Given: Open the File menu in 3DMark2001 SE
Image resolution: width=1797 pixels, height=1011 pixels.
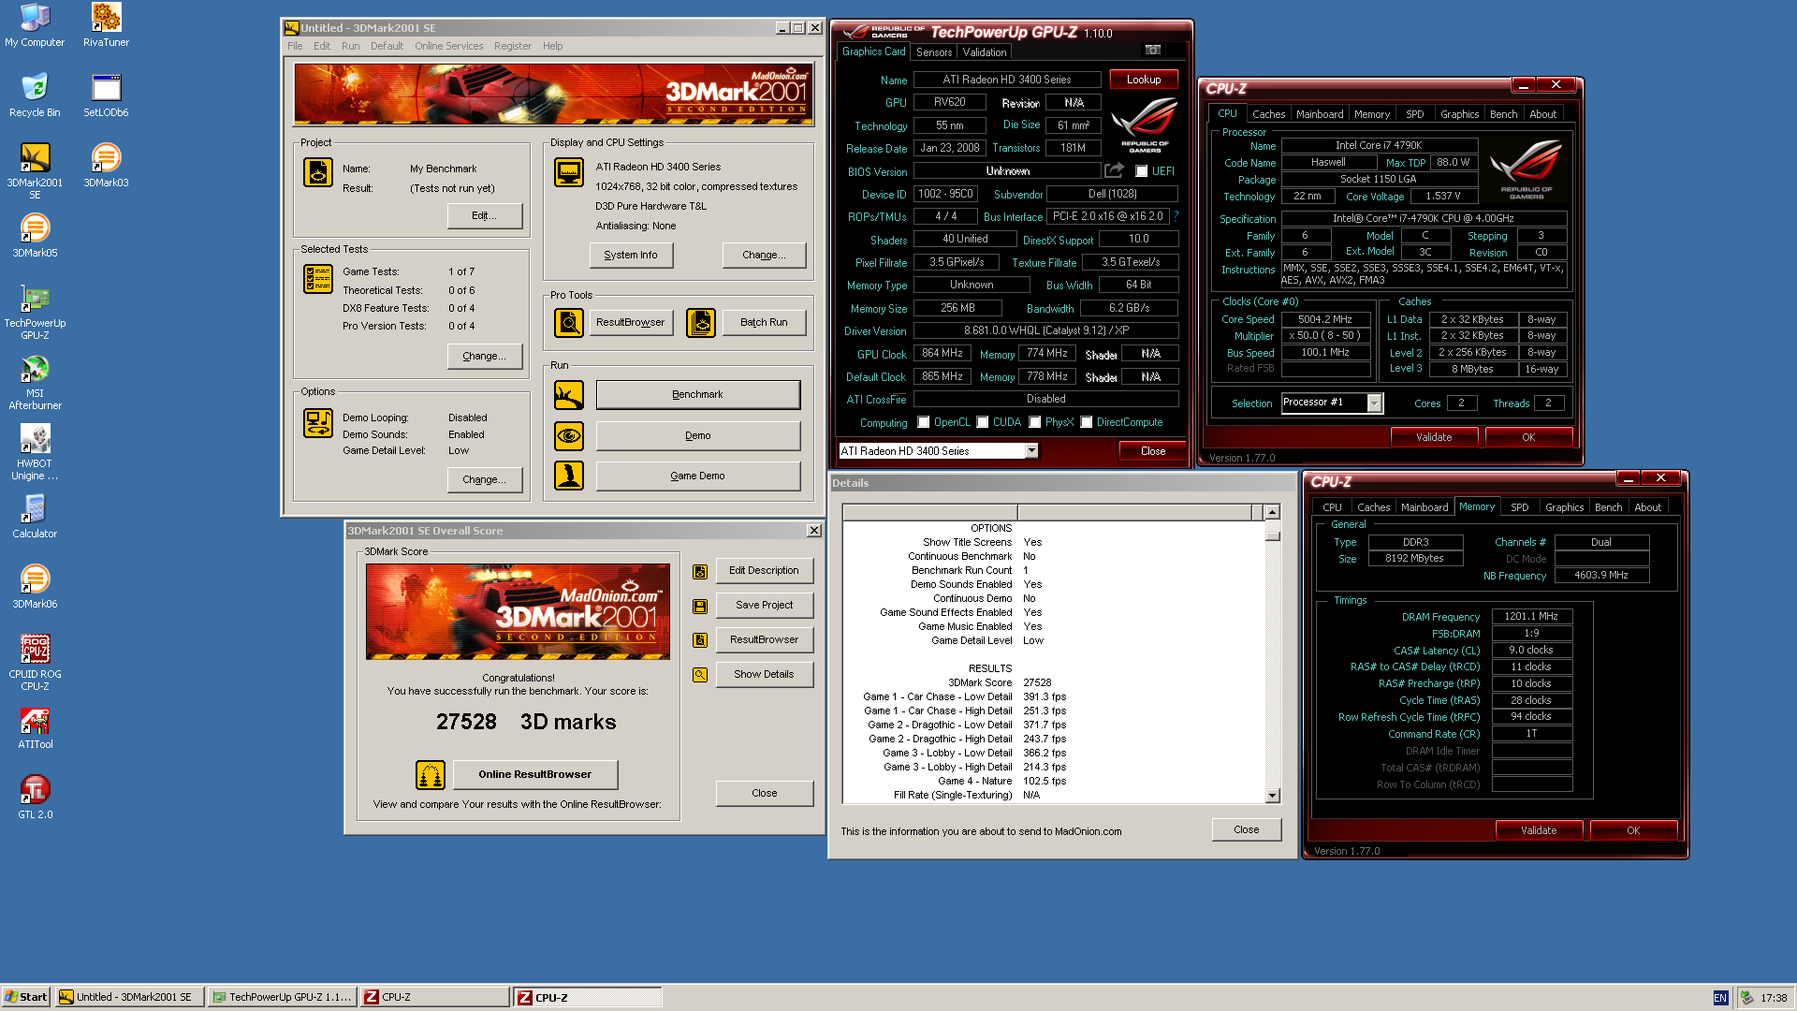Looking at the screenshot, I should click(x=295, y=46).
